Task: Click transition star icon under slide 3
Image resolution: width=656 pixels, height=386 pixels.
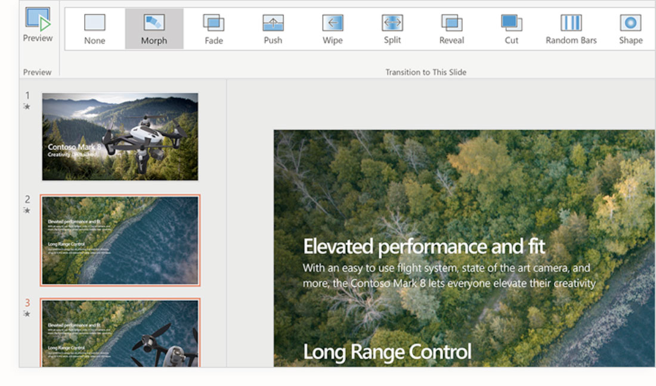Action: pos(27,313)
